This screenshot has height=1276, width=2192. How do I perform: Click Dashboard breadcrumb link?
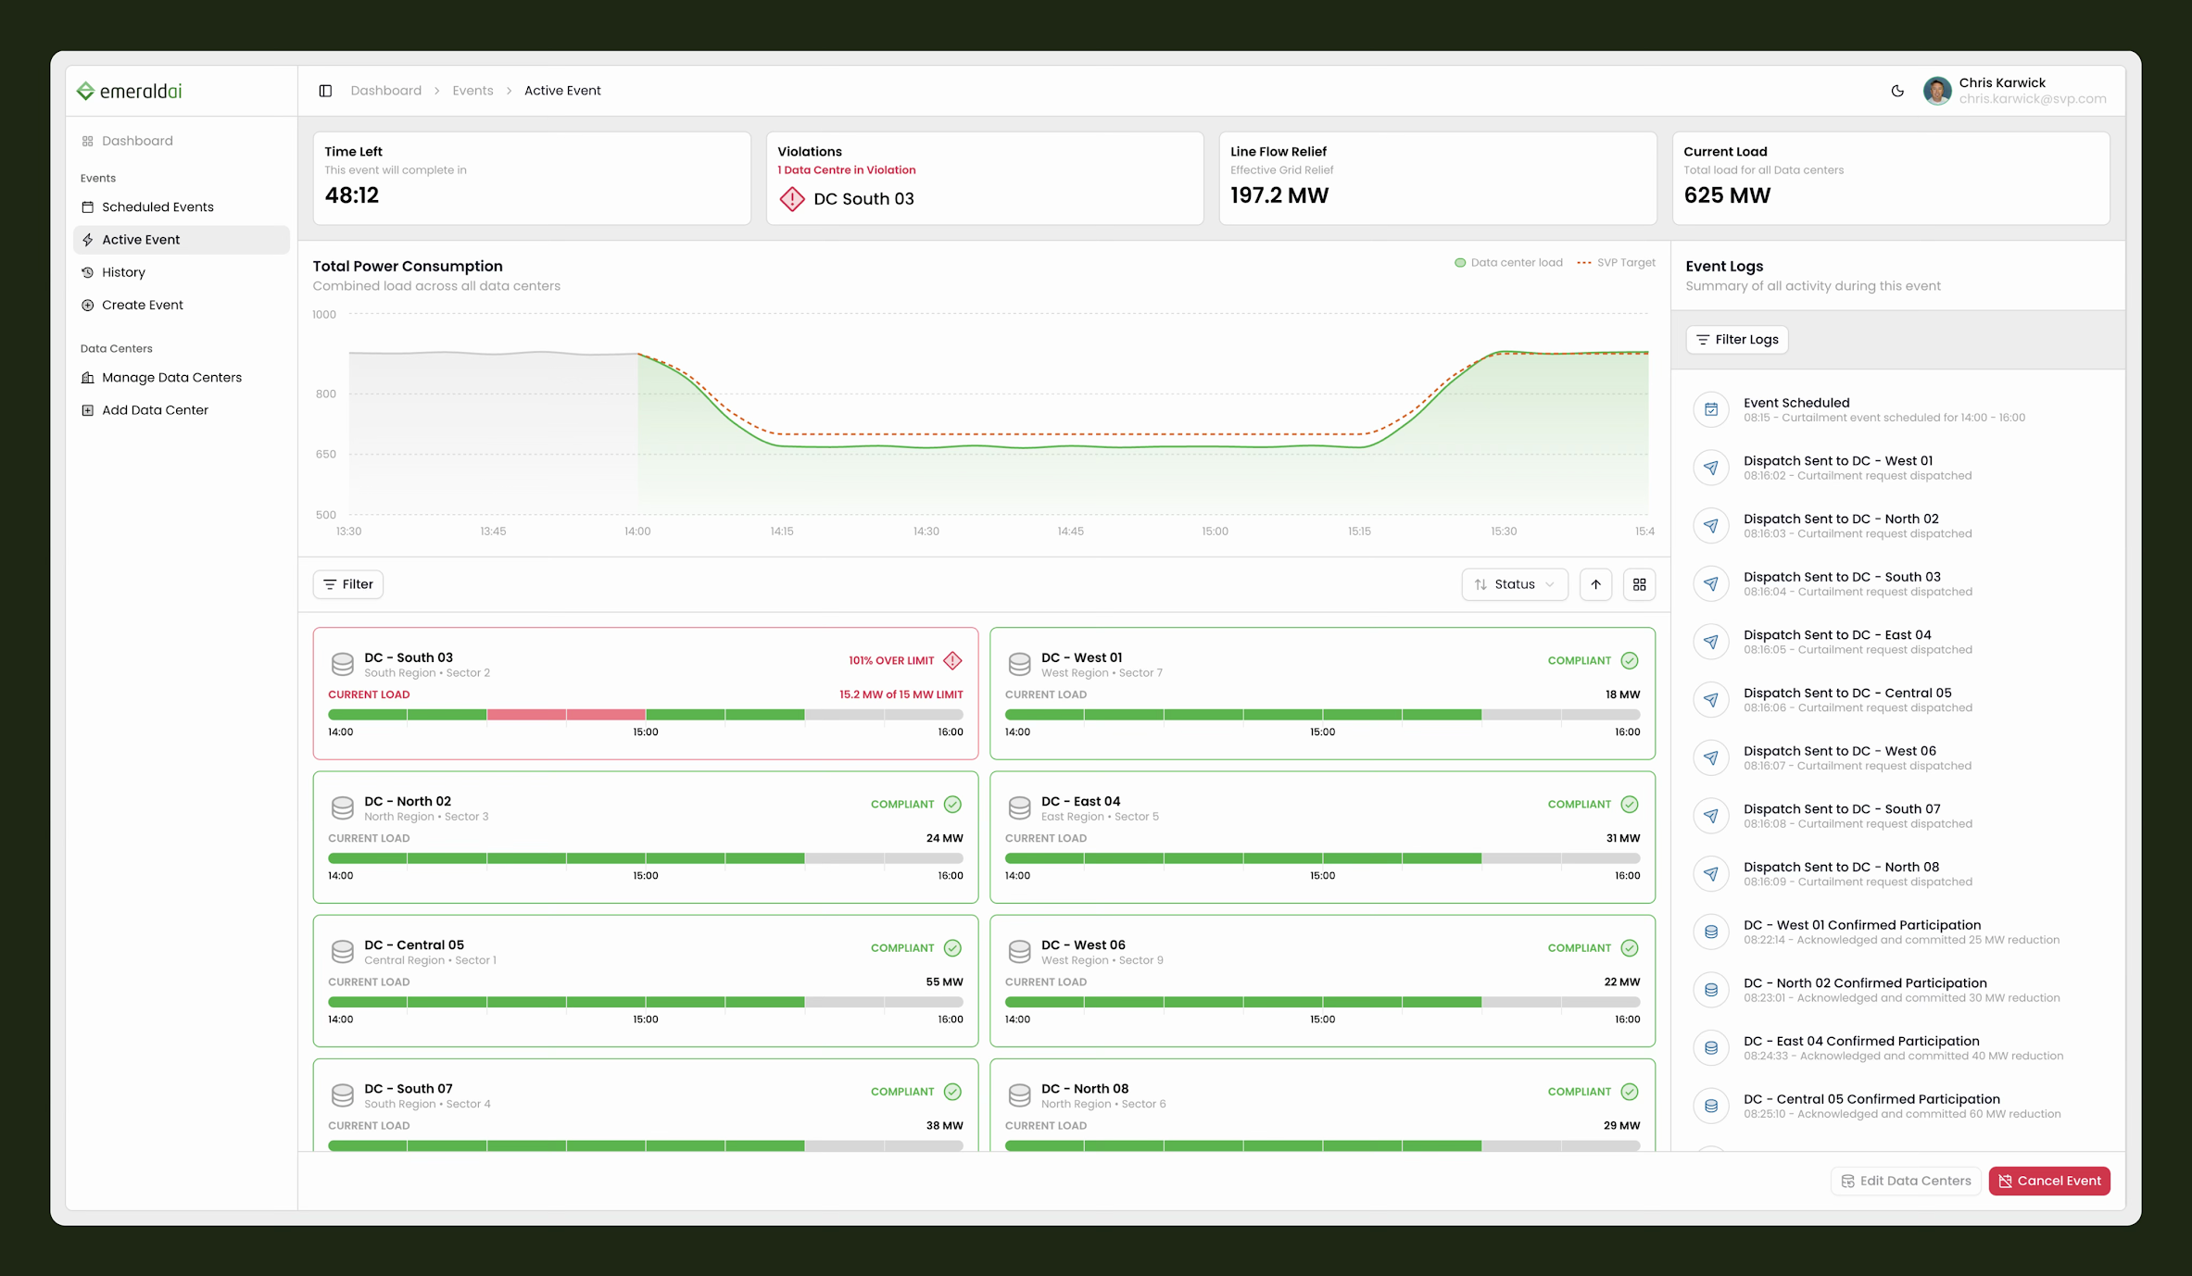tap(385, 91)
